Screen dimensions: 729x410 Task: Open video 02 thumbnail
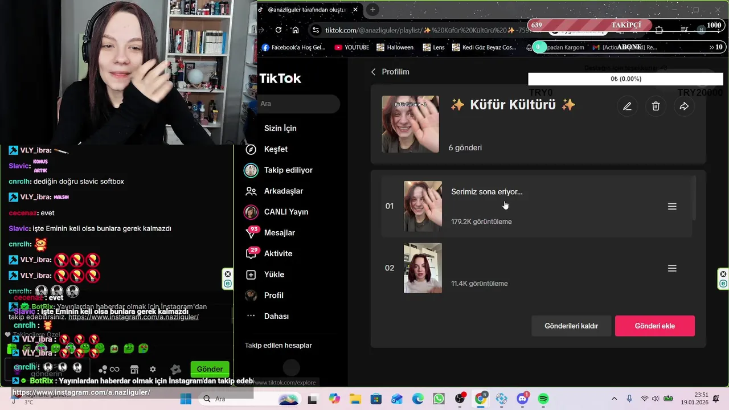click(x=423, y=268)
